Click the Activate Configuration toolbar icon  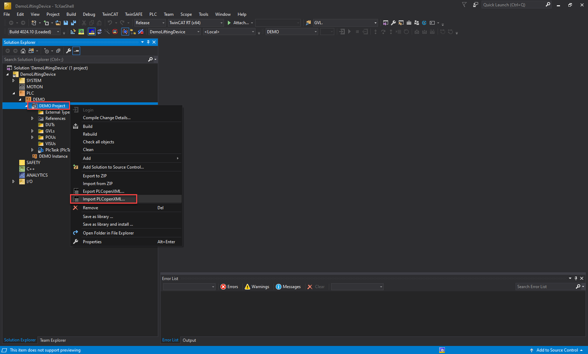click(x=73, y=32)
